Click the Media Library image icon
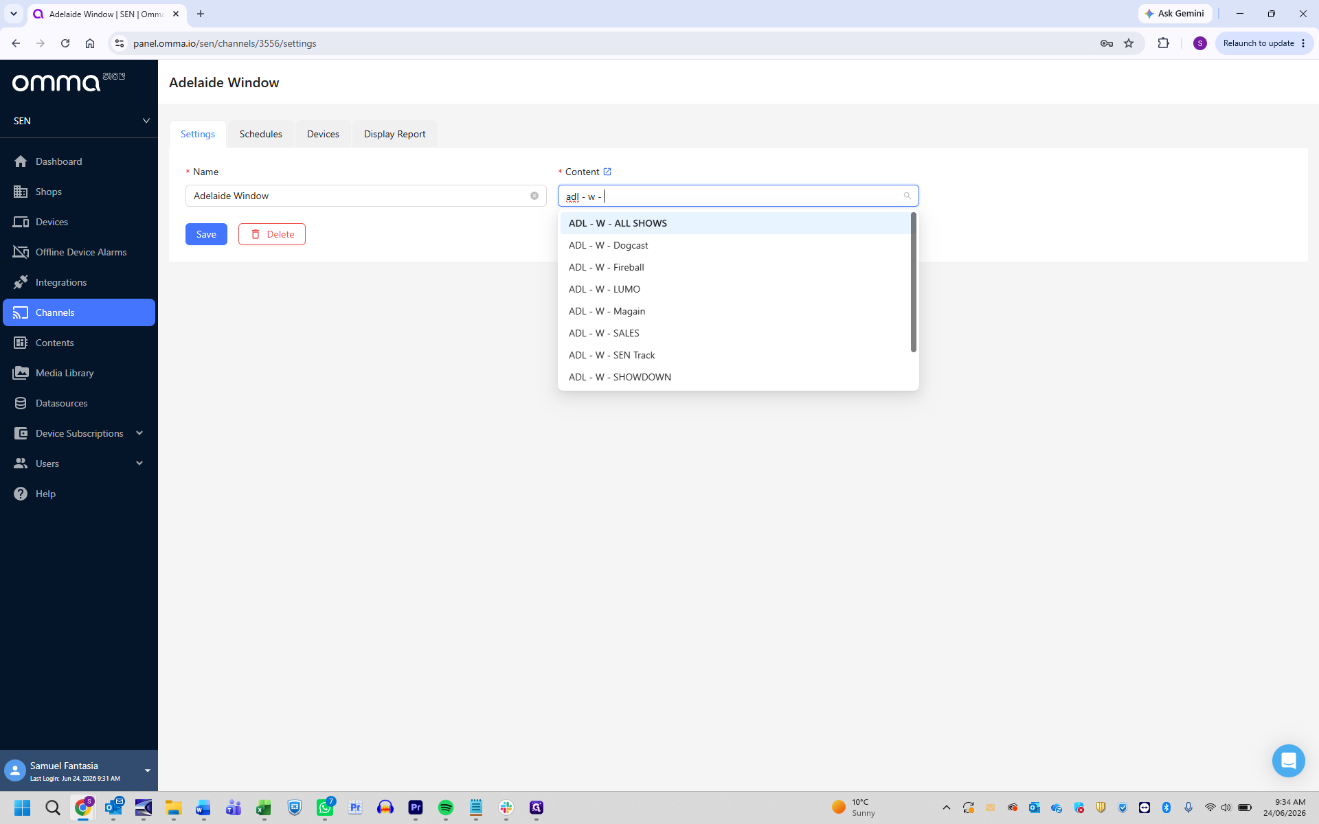Viewport: 1319px width, 824px height. point(21,373)
